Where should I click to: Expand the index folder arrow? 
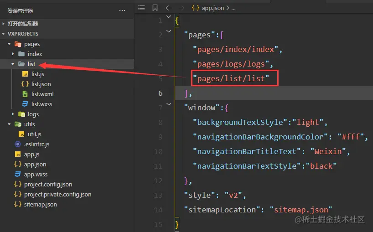coord(13,54)
